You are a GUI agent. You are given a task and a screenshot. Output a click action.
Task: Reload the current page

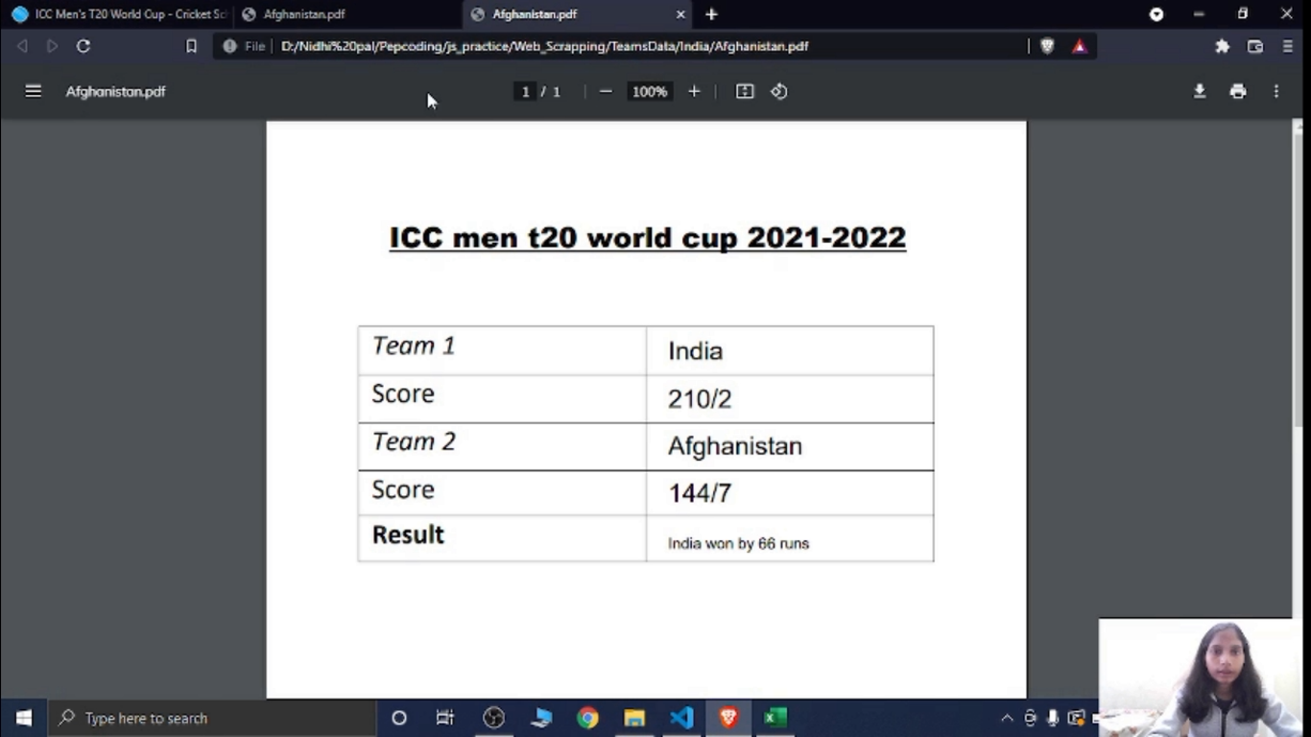point(83,46)
